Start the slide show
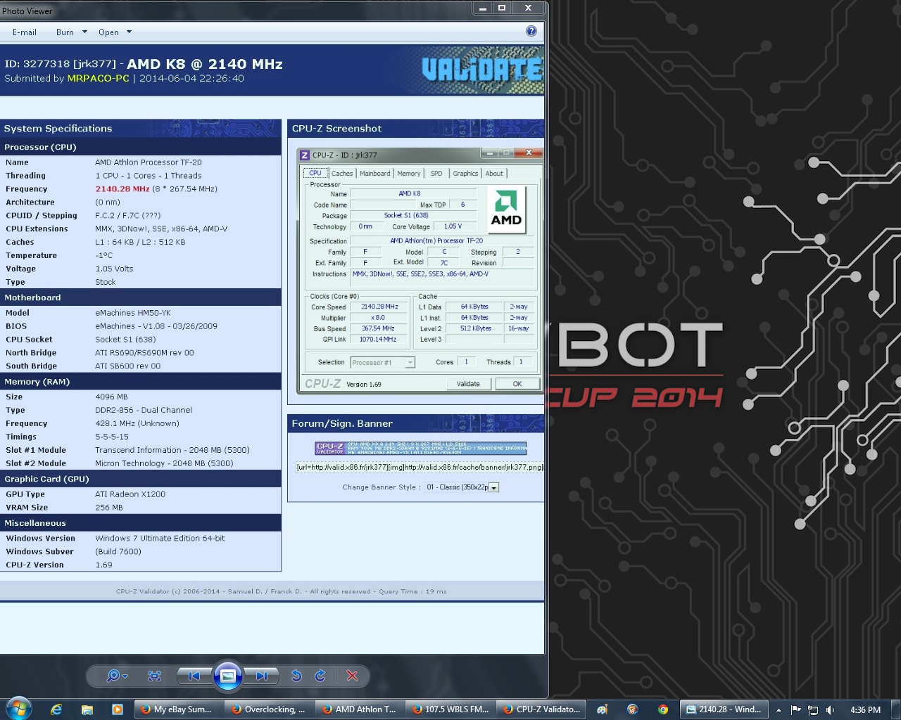The width and height of the screenshot is (901, 720). pyautogui.click(x=228, y=676)
